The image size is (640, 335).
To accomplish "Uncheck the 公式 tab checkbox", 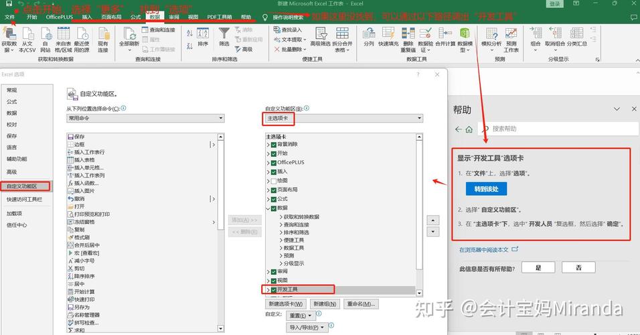I will coord(274,200).
